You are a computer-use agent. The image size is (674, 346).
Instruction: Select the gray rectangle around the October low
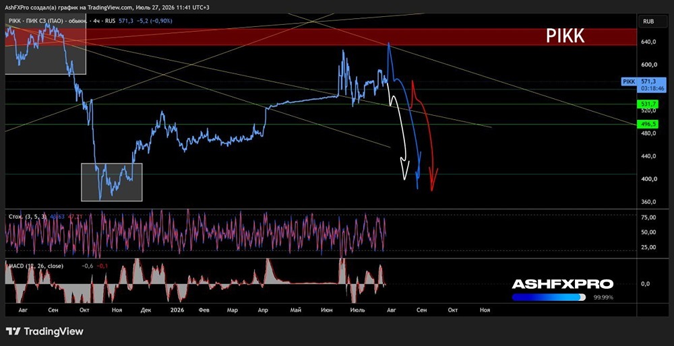112,182
